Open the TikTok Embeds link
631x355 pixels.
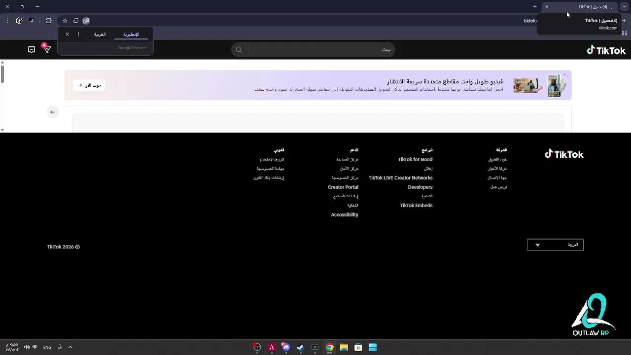point(416,206)
